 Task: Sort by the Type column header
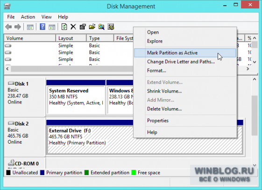click(100, 38)
